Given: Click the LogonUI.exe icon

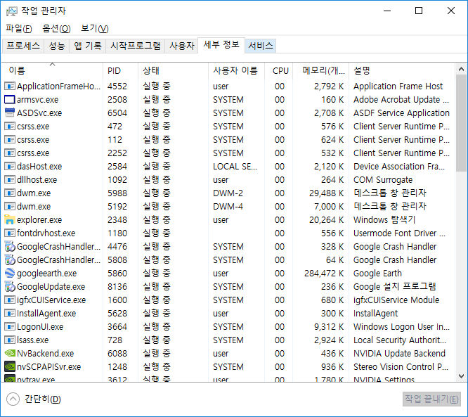Looking at the screenshot, I should [x=10, y=326].
